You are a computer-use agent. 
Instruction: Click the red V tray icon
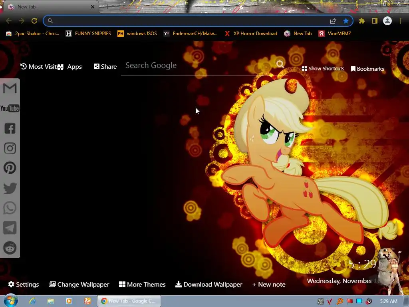point(330,301)
